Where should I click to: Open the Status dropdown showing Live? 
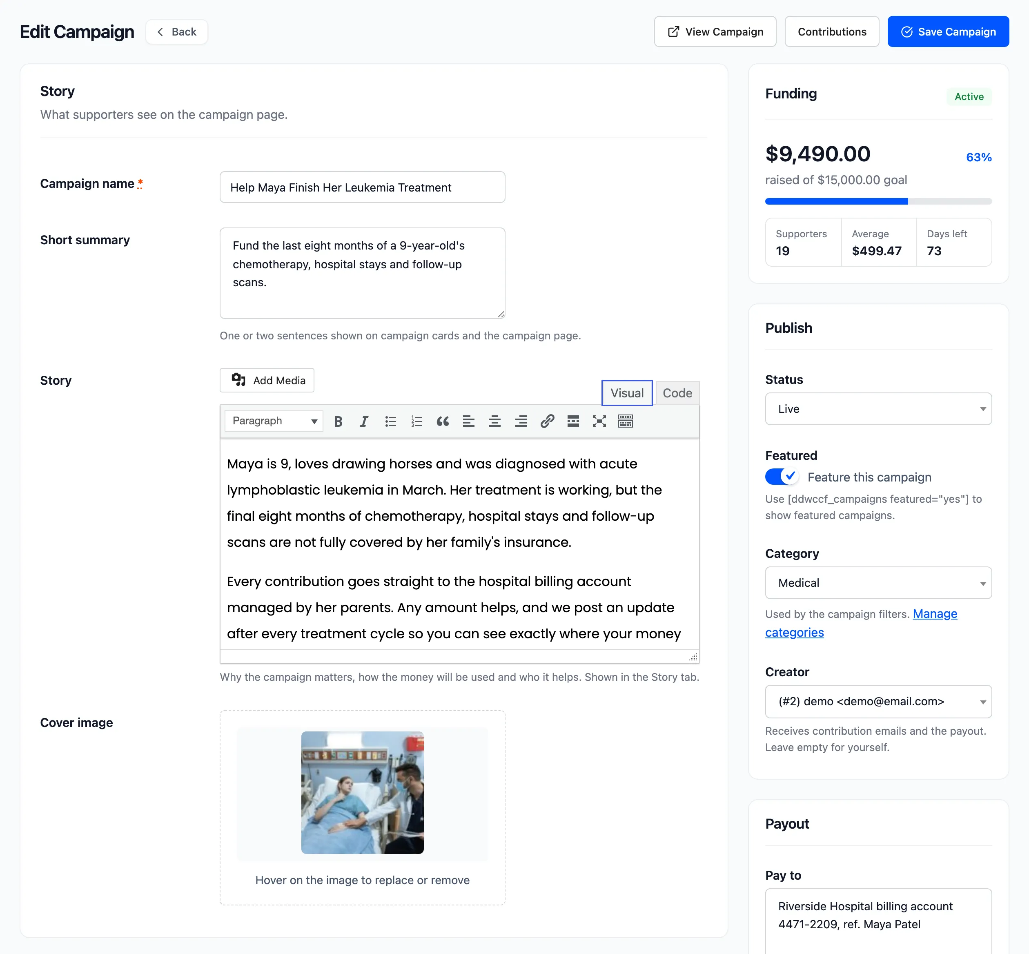(878, 409)
